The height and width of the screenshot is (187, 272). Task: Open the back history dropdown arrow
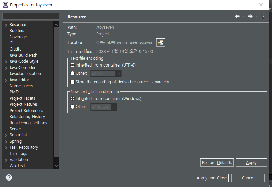[x=244, y=16]
